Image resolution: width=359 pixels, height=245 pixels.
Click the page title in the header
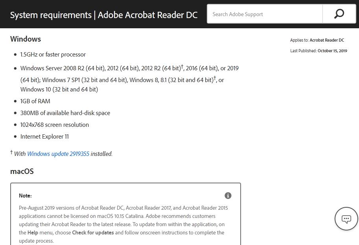click(104, 15)
